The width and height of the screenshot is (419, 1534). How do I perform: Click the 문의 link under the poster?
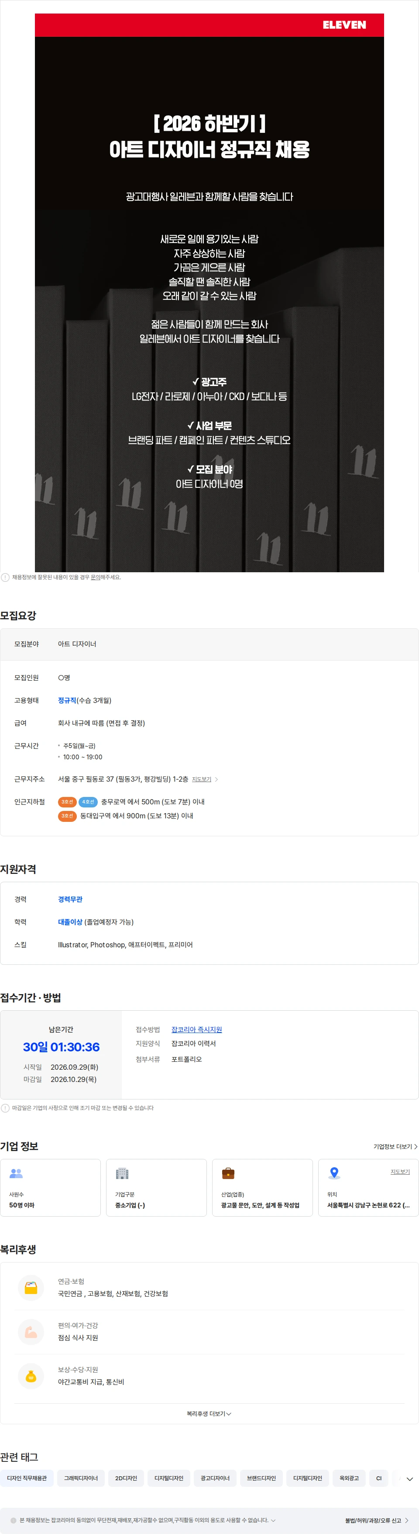click(x=95, y=577)
